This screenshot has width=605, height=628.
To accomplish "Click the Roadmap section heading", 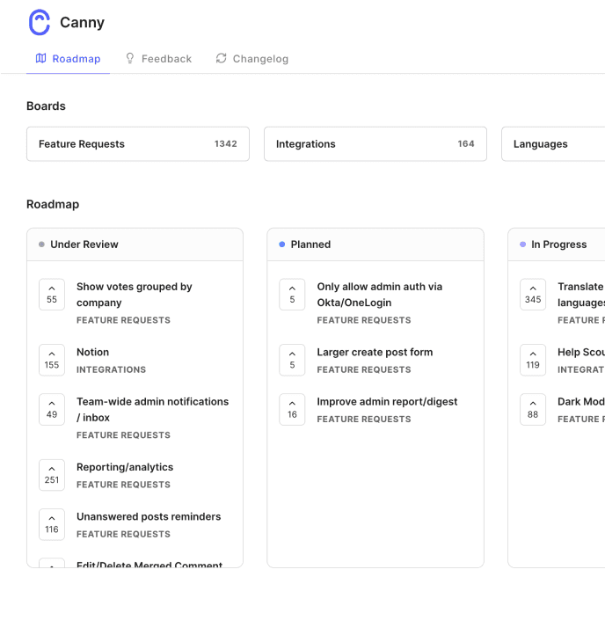I will coord(53,204).
